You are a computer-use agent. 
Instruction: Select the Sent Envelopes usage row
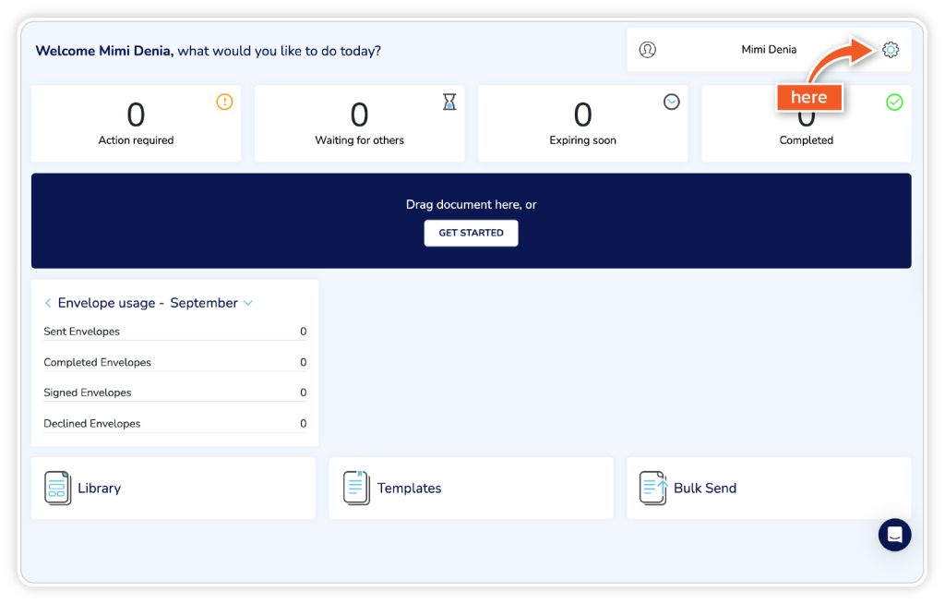174,332
